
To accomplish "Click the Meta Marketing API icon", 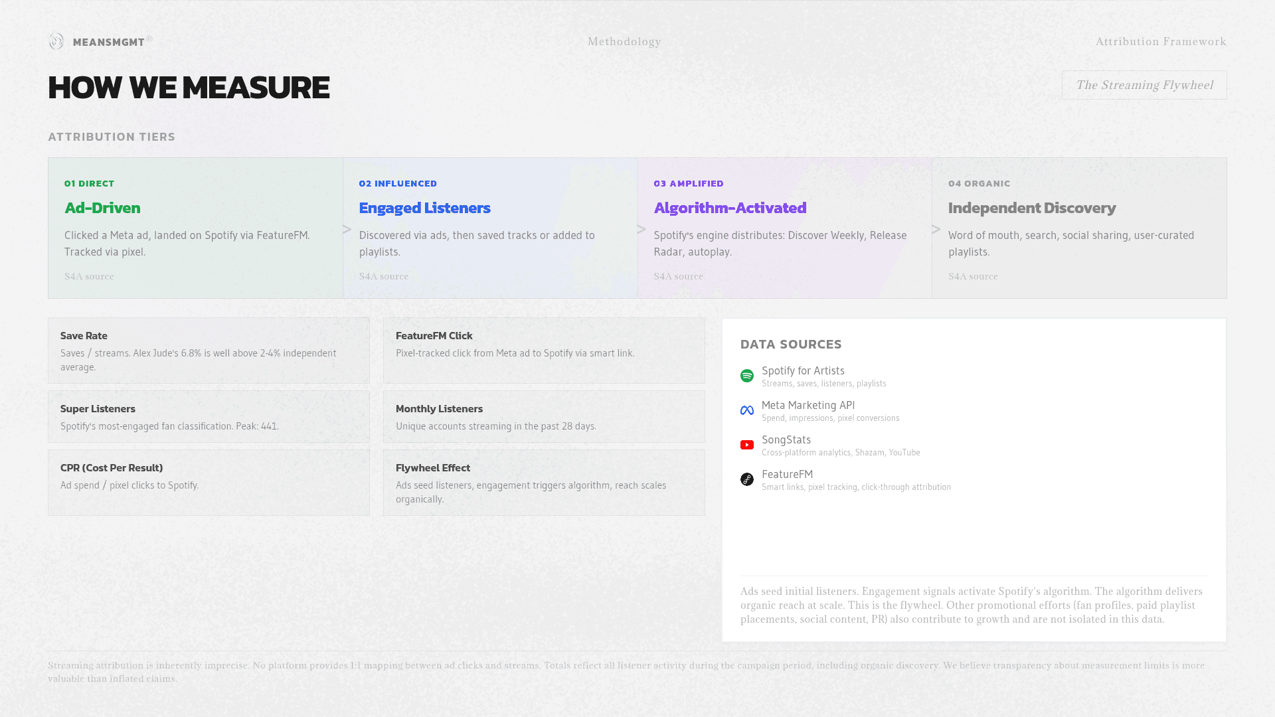I will tap(747, 410).
